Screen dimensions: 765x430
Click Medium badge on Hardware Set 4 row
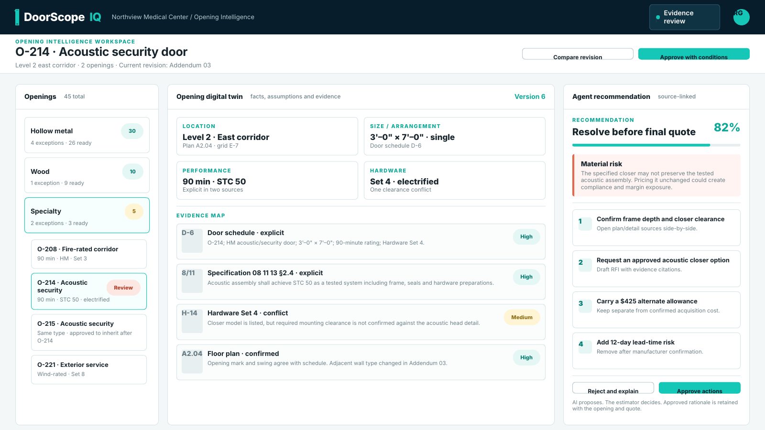[x=522, y=317]
